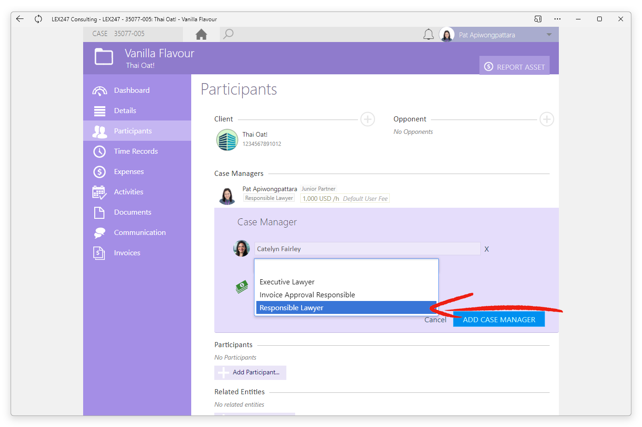Click the Activities calendar icon
The width and height of the screenshot is (642, 427).
pos(99,192)
